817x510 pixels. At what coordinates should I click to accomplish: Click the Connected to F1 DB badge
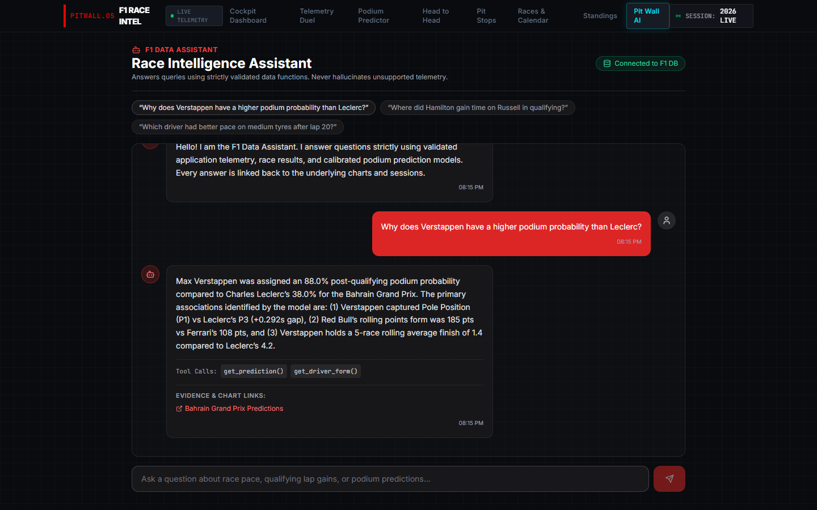pos(641,63)
